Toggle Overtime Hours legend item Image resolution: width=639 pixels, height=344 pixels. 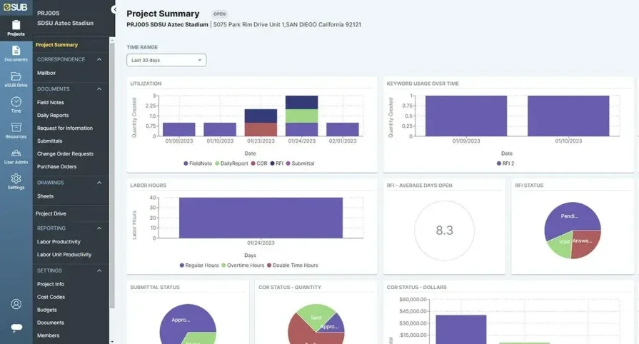coord(243,265)
